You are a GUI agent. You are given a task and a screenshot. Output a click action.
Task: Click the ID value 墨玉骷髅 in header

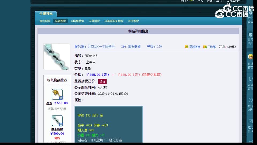(x=134, y=46)
